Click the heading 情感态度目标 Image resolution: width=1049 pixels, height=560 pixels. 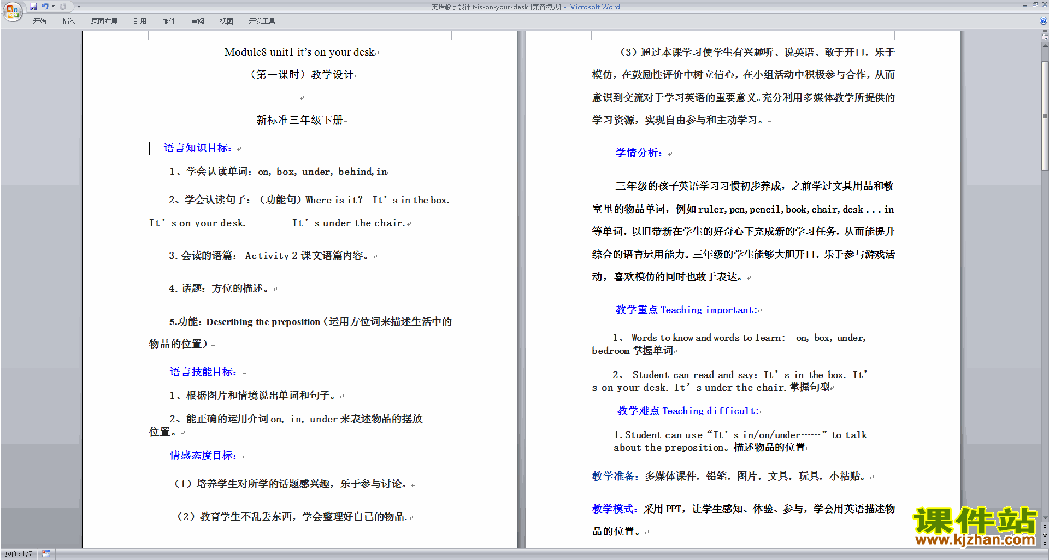[x=203, y=456]
